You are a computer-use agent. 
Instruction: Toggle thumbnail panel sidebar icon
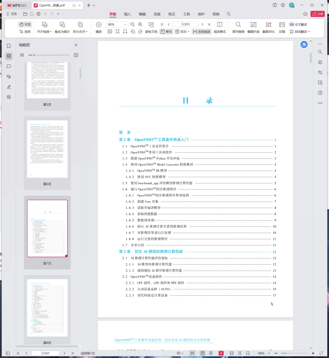pos(9,56)
